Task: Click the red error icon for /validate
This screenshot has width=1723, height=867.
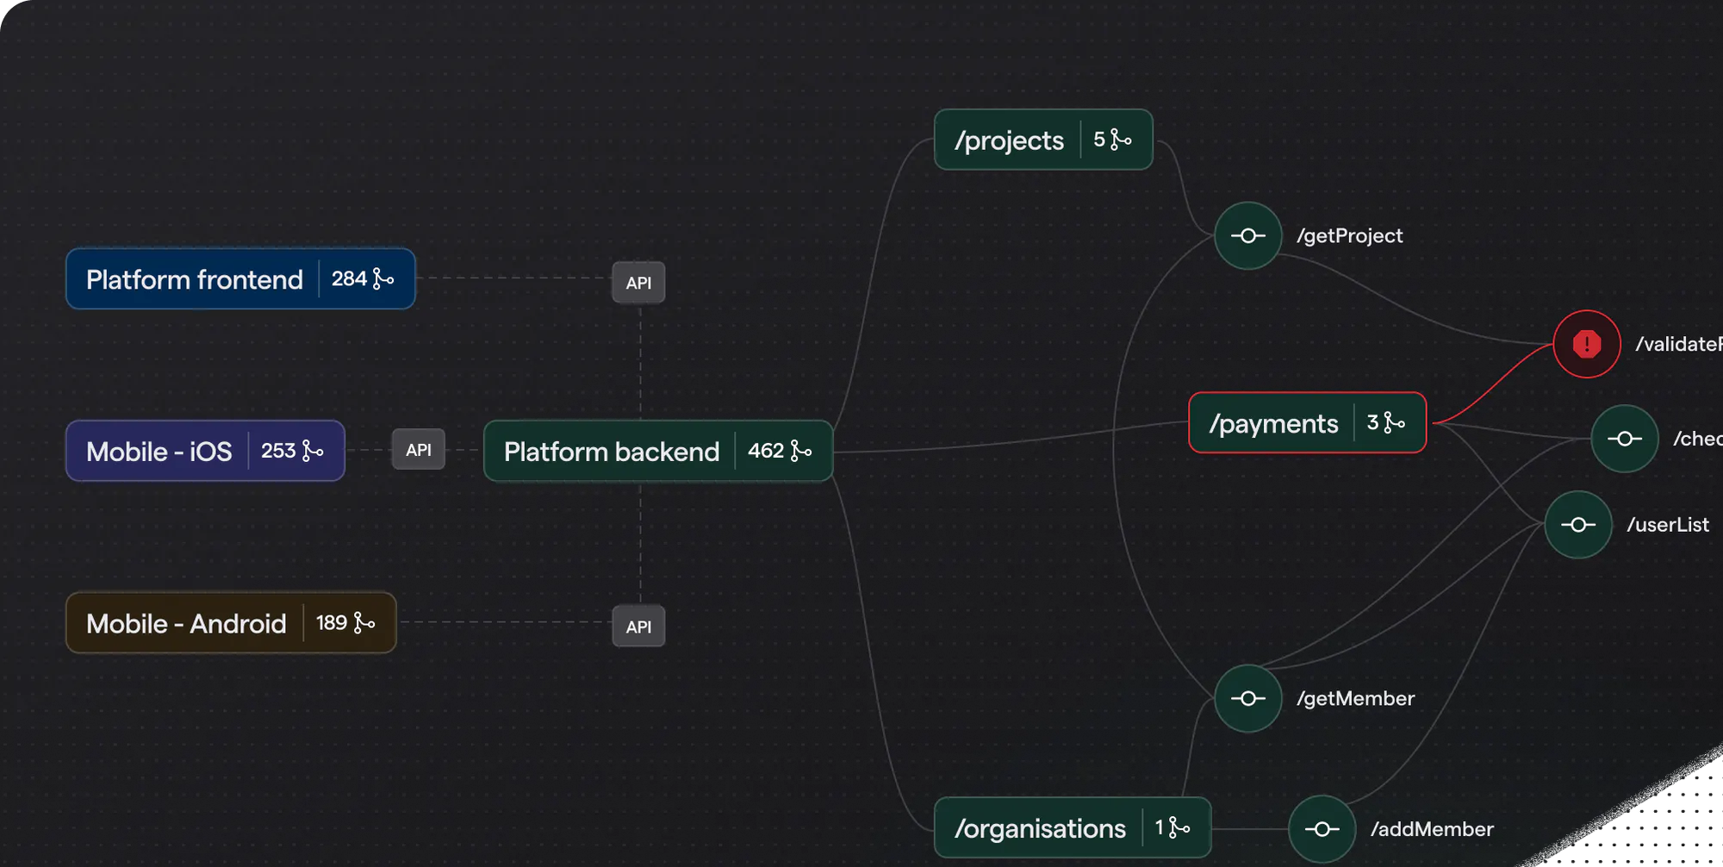Action: pos(1587,344)
